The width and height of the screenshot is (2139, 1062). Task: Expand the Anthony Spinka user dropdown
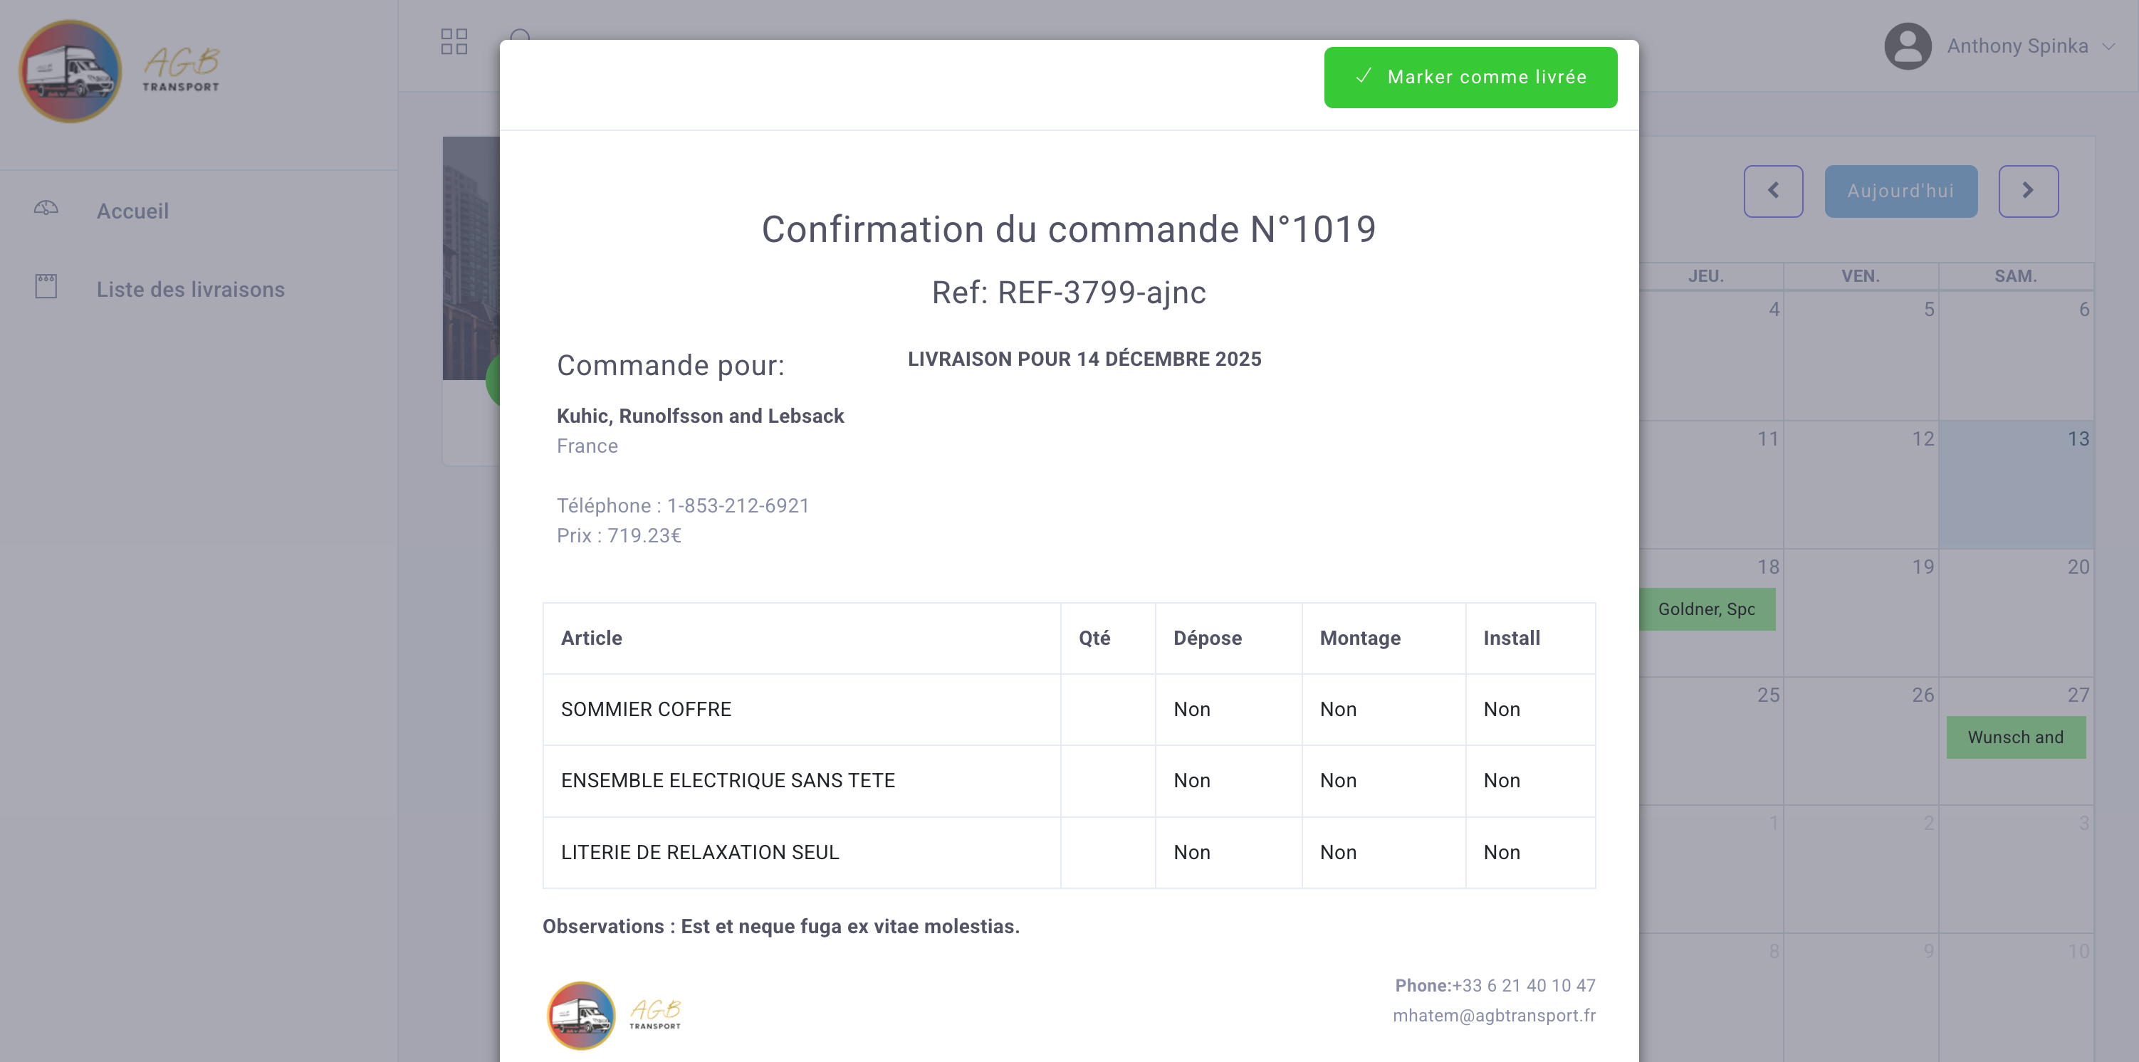click(2108, 46)
